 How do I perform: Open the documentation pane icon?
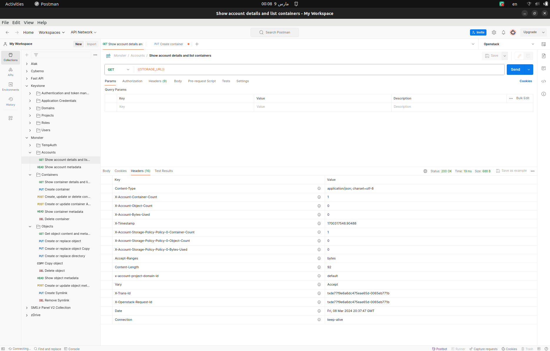[x=544, y=56]
